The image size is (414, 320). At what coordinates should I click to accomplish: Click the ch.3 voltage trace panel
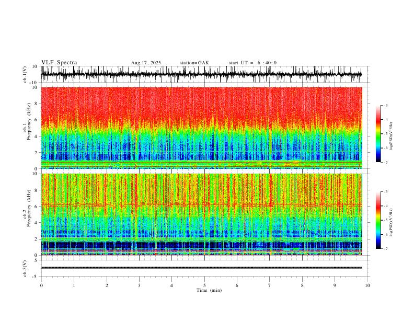pos(204,268)
